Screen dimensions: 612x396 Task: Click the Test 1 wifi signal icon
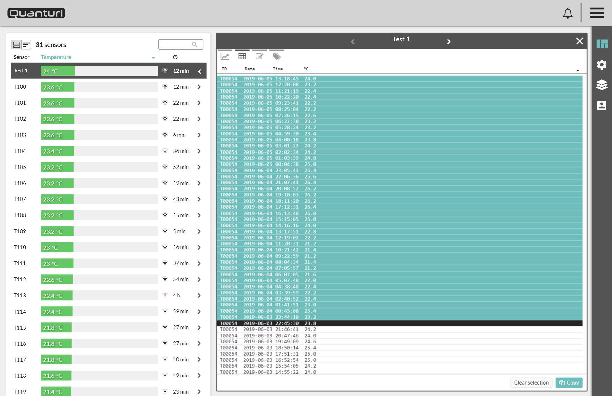tap(165, 70)
